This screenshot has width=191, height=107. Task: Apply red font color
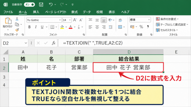coord(70,27)
